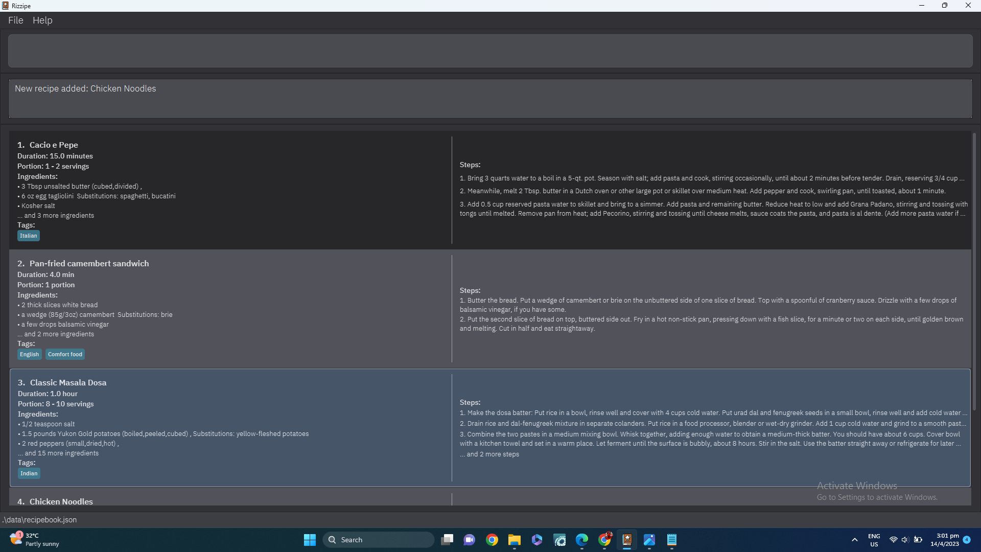Click the command input box

pyautogui.click(x=489, y=51)
